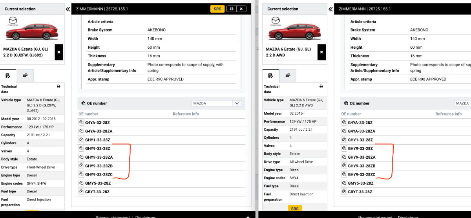The width and height of the screenshot is (471, 218).
Task: Click the red Mazda 6 image in left window
Action: coord(33,31)
